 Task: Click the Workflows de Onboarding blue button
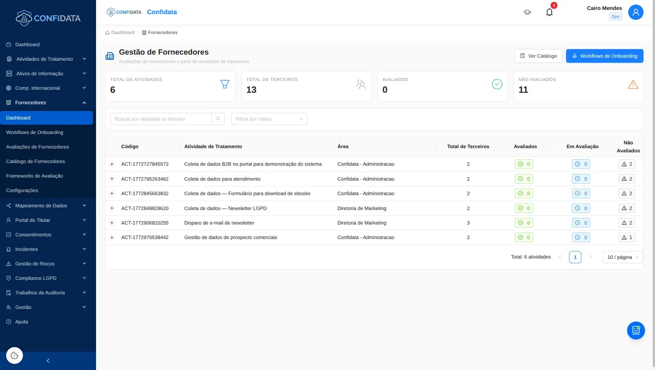(604, 56)
